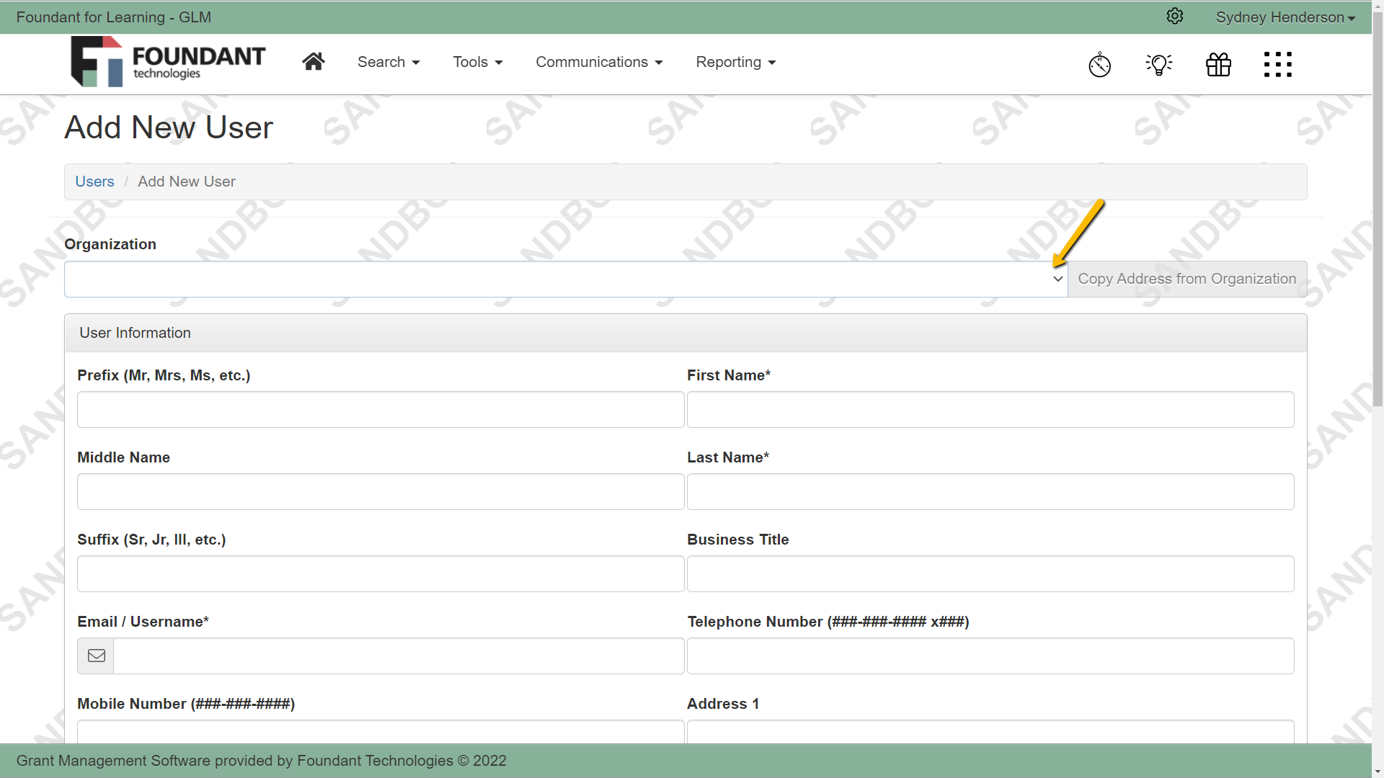
Task: Select the Business Title text field
Action: coord(990,573)
